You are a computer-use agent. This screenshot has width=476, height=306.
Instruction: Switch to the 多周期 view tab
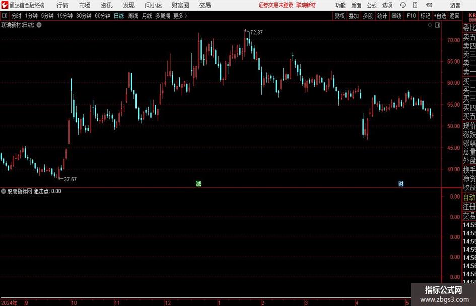point(163,16)
